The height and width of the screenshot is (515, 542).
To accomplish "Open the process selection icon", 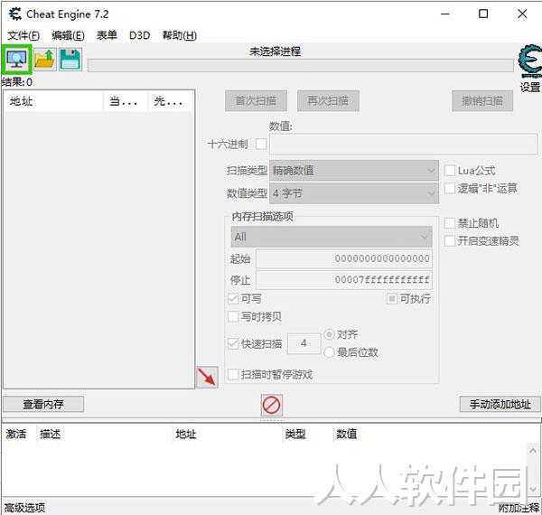I will [16, 60].
